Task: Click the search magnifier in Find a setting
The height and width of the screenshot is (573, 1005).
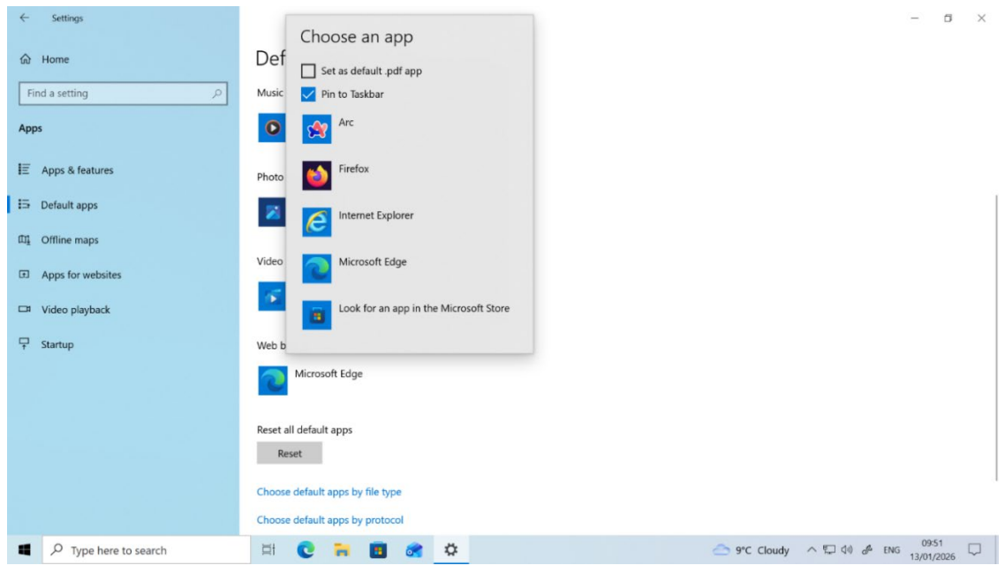Action: [x=217, y=94]
